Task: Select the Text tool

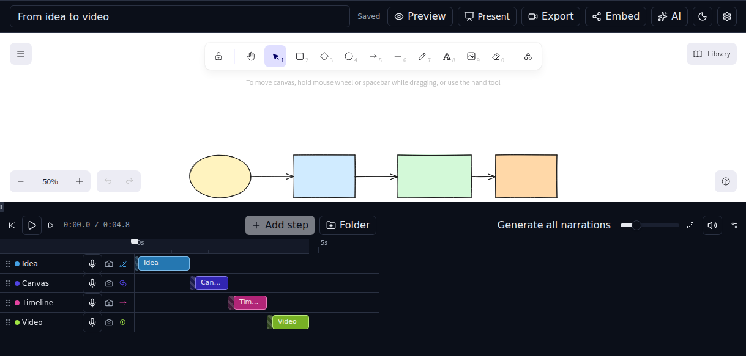Action: pos(447,56)
